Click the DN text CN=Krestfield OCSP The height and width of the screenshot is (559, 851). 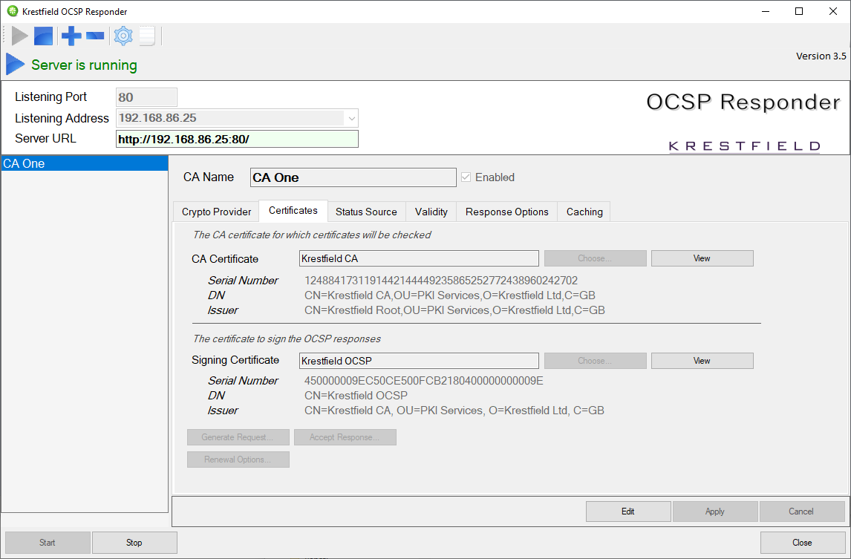click(x=356, y=396)
